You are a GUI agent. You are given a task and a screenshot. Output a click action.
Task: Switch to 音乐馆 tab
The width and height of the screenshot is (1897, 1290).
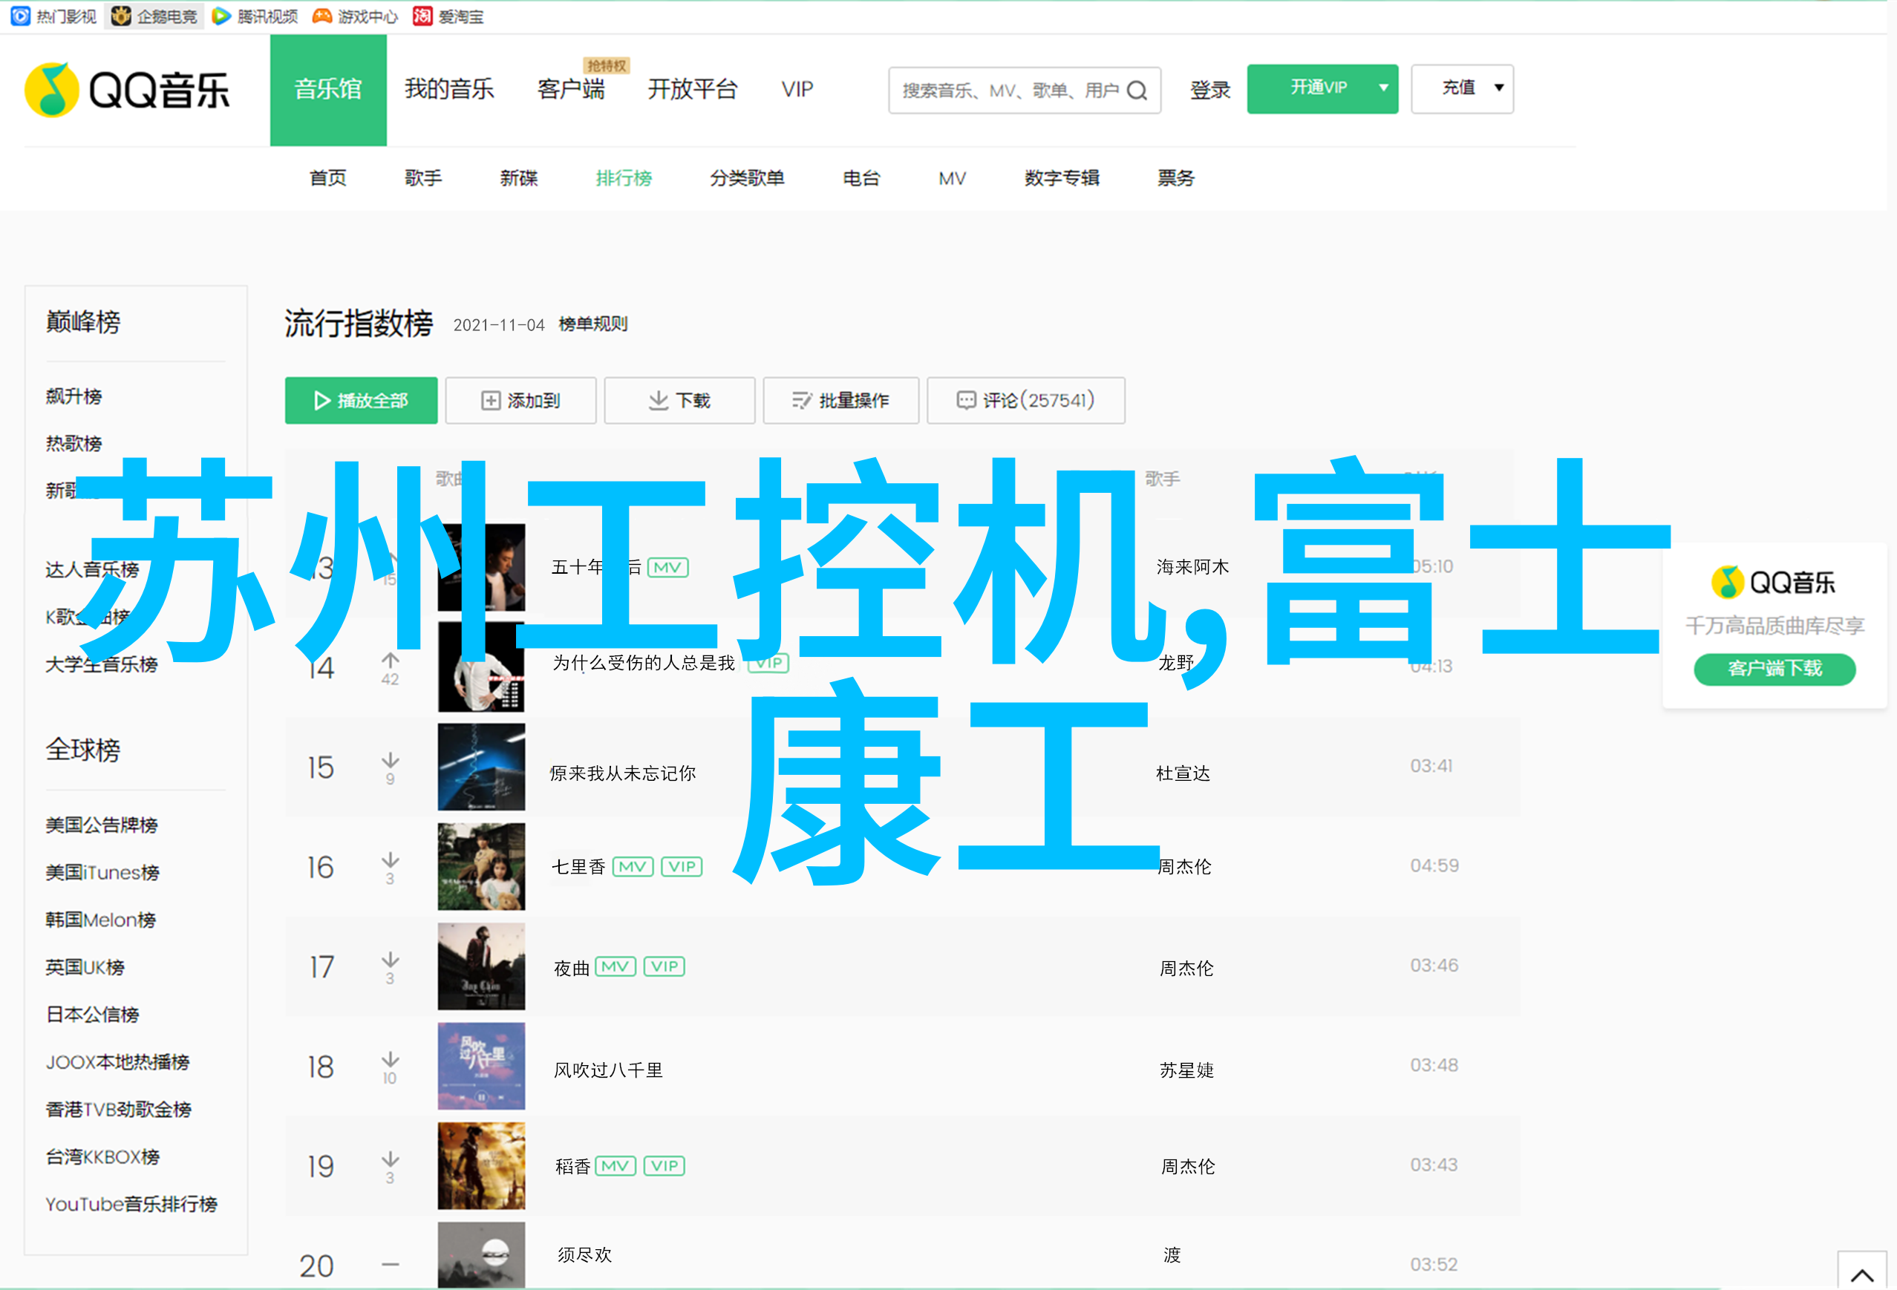328,90
